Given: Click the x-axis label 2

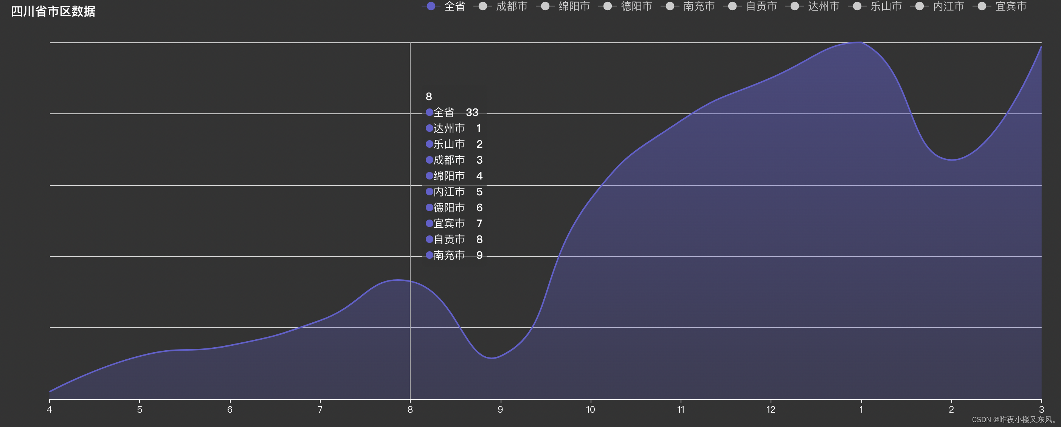Looking at the screenshot, I should [x=951, y=409].
